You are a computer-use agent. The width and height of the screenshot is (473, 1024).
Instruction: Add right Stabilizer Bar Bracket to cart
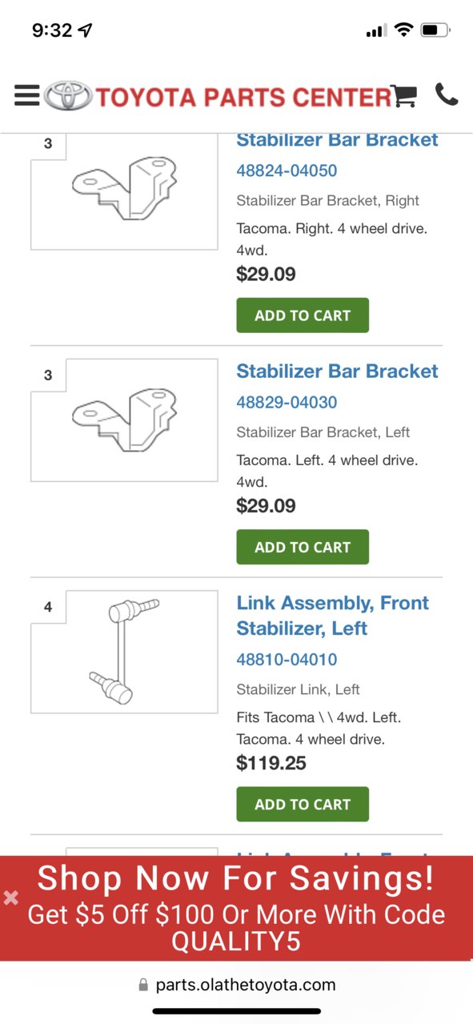pyautogui.click(x=303, y=315)
